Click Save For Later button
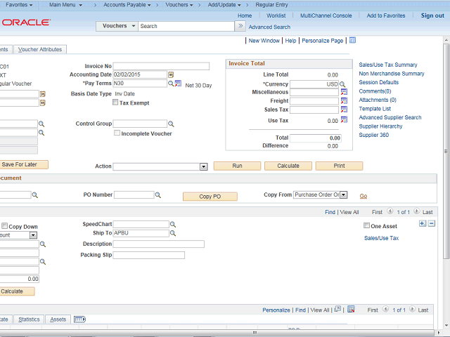The height and width of the screenshot is (337, 450). [x=23, y=164]
